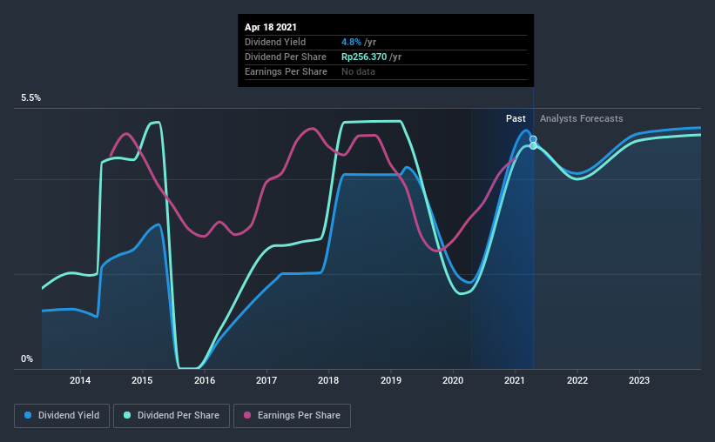Screen dimensions: 715x442
Task: Click the 5.5% y-axis label
Action: coord(30,98)
